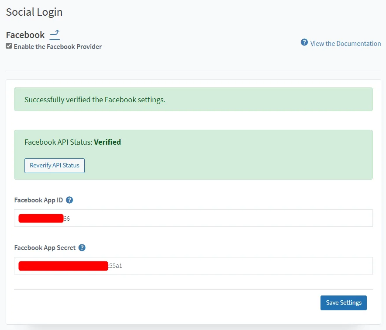Click the help icon next to View the Documentation
This screenshot has height=330, width=386.
[303, 42]
